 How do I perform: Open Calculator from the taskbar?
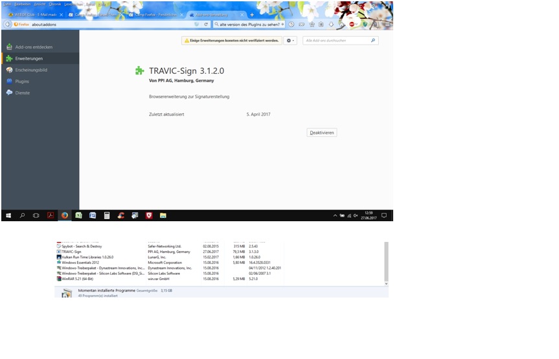(x=107, y=215)
